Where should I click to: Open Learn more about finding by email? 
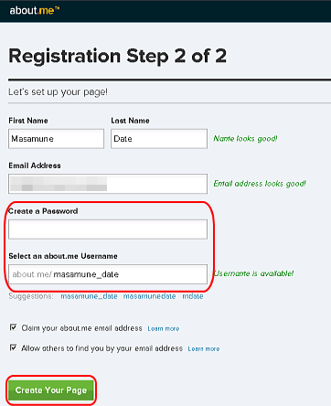point(204,348)
